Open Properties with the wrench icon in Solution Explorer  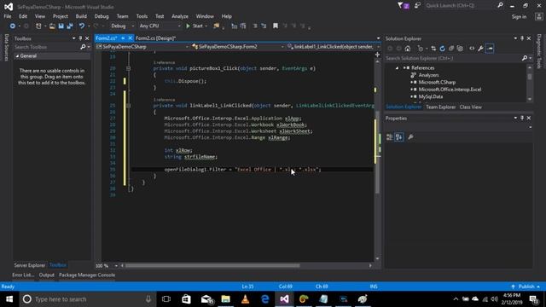point(480,49)
